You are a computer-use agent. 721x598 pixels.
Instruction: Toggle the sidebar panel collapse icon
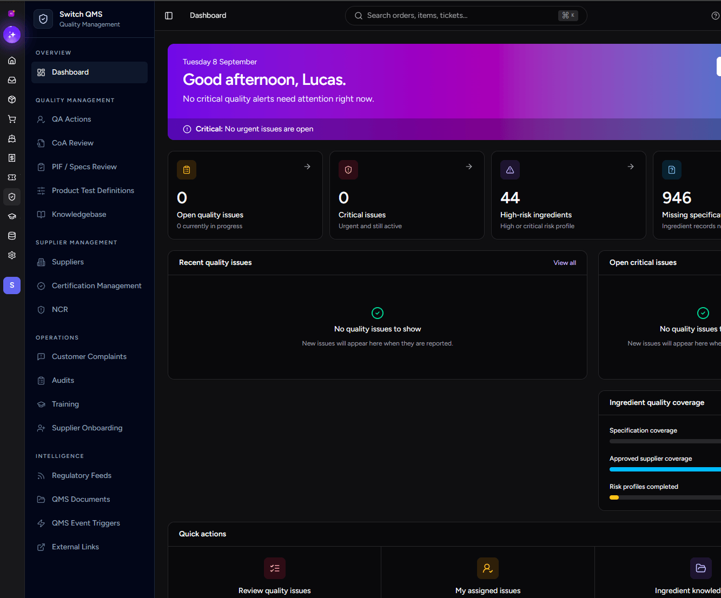coord(169,16)
